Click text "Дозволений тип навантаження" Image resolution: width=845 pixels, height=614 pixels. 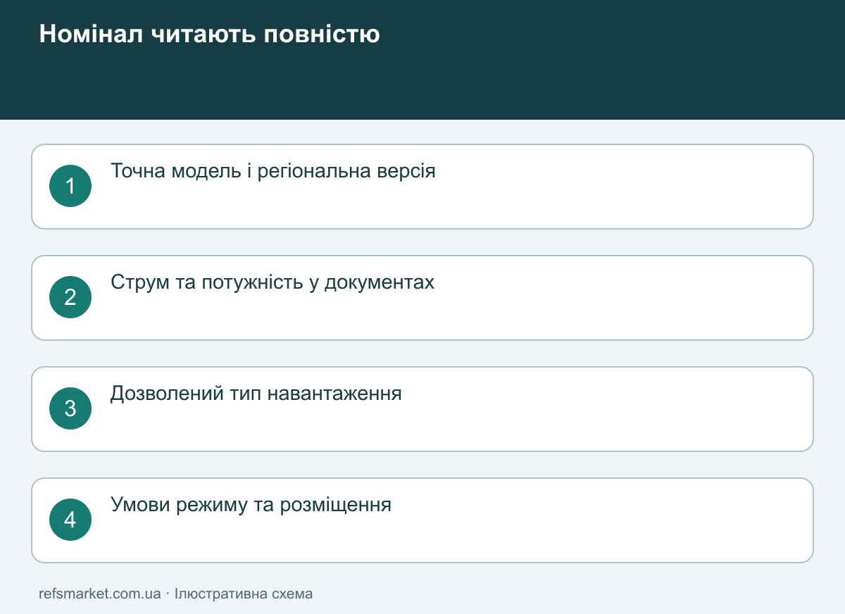(x=256, y=394)
